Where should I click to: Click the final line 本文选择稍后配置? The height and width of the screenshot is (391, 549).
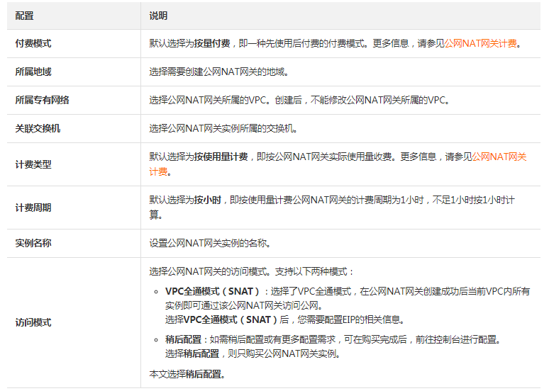(x=187, y=375)
